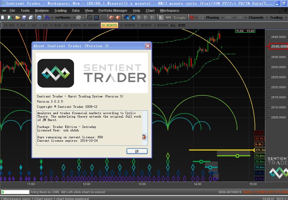Expand the Trading toolbar dropdown
288x200 pixels.
286,18
